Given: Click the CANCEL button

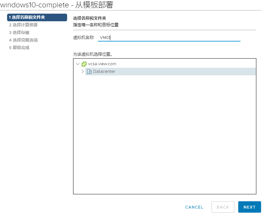Looking at the screenshot, I should (194, 207).
